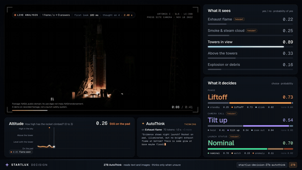The height and width of the screenshot is (170, 302).
Task: Click the Level with the tower axis label
Action: coord(23,142)
